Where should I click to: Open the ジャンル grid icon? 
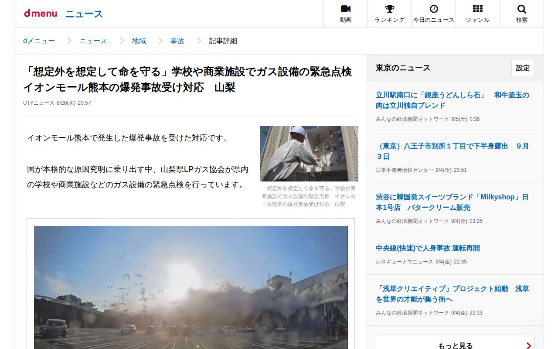pos(478,9)
